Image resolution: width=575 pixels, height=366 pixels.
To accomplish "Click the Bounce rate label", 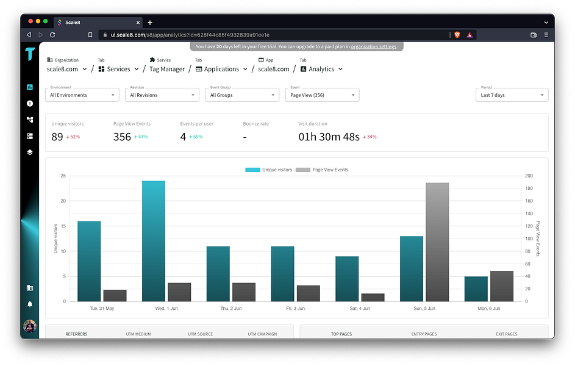I will (255, 124).
